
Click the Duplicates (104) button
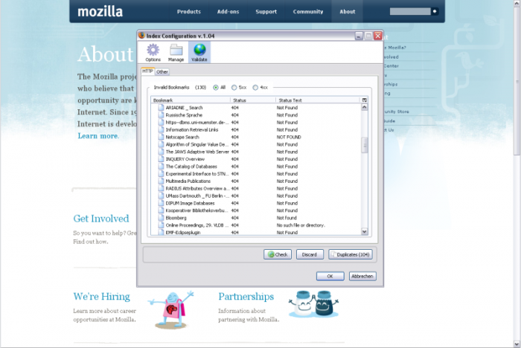(351, 254)
